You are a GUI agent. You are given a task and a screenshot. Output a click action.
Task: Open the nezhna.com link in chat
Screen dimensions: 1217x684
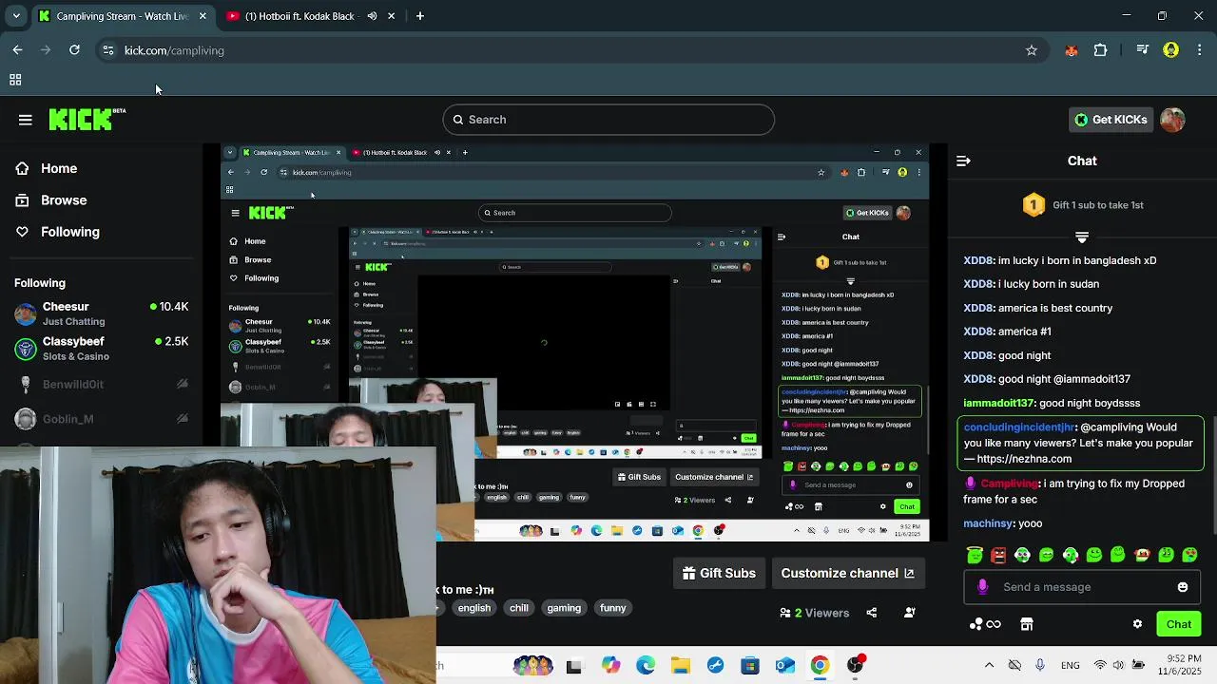tap(1025, 459)
